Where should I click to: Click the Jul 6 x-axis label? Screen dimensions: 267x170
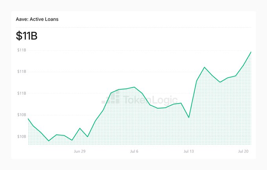pos(134,151)
